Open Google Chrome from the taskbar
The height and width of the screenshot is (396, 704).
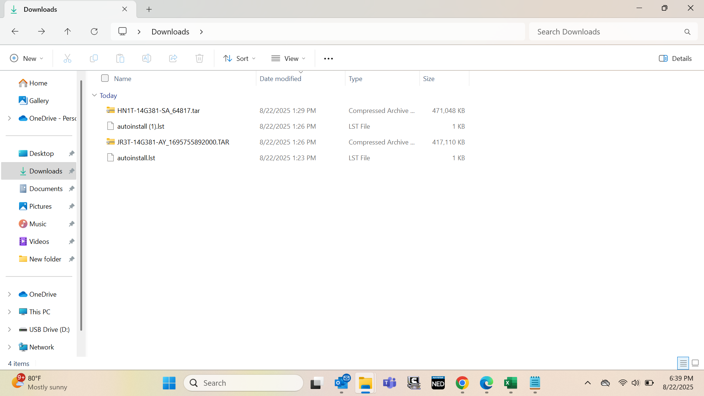click(462, 383)
